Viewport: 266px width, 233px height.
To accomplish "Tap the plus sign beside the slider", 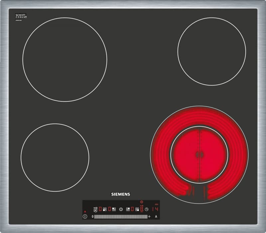I will click(149, 216).
